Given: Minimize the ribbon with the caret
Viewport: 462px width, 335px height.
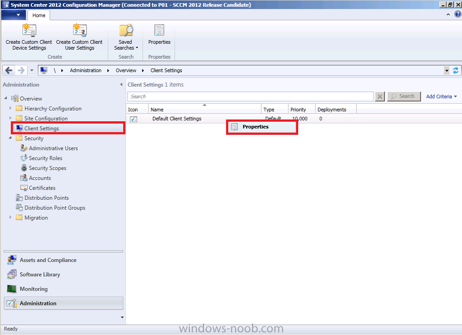Looking at the screenshot, I should pyautogui.click(x=448, y=14).
